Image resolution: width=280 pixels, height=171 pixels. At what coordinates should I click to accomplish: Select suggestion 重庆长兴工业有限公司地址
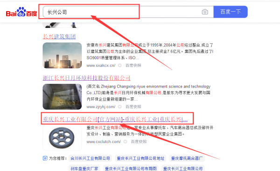(x=140, y=158)
